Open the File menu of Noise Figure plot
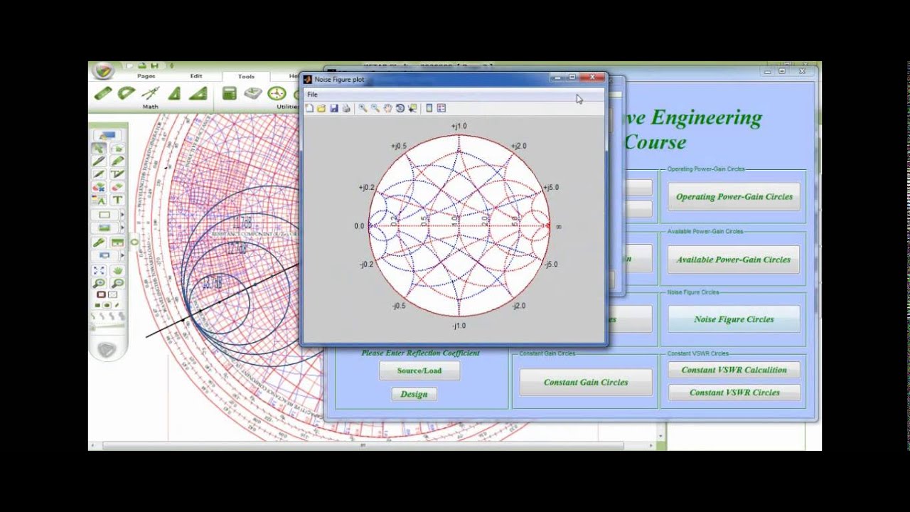The height and width of the screenshot is (512, 910). coord(312,95)
